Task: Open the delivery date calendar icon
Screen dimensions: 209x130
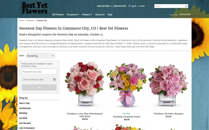Action: pos(54,79)
